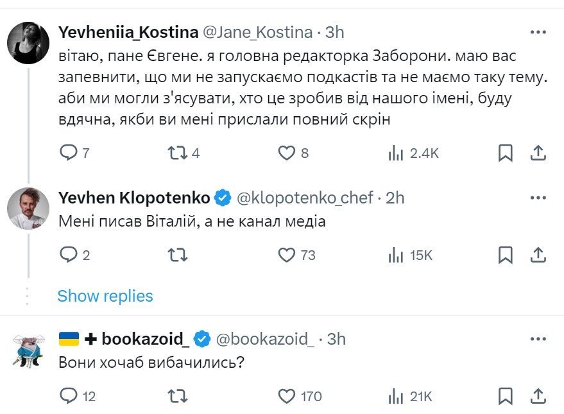Screen dimensions: 564x414
Task: Open @klopotenko_chef profile handle link
Action: 305,198
